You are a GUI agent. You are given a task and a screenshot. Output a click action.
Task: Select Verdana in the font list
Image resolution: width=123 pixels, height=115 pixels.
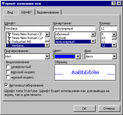(26, 46)
